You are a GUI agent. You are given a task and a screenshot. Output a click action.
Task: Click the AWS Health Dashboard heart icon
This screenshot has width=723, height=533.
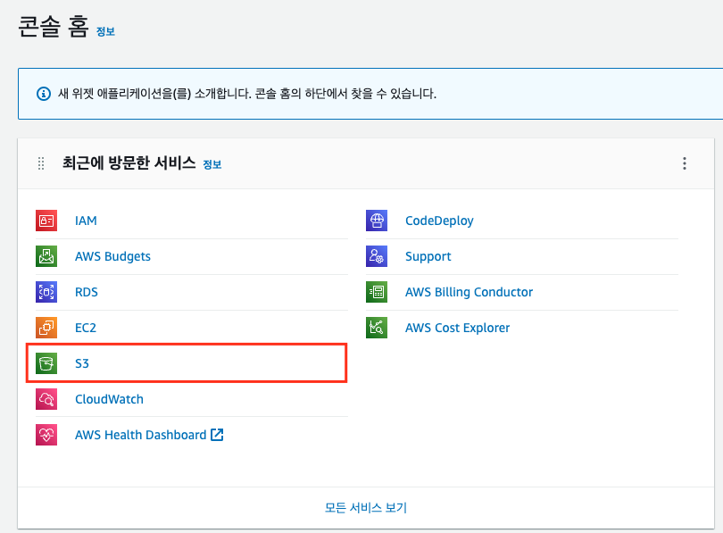click(46, 435)
